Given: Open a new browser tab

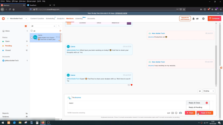Looking at the screenshot, I should point(54,5).
